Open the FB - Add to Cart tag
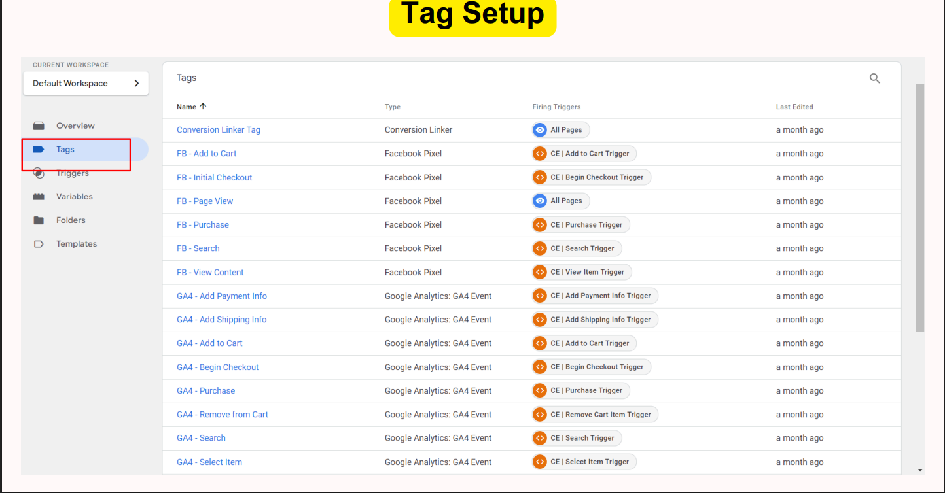 pyautogui.click(x=207, y=154)
